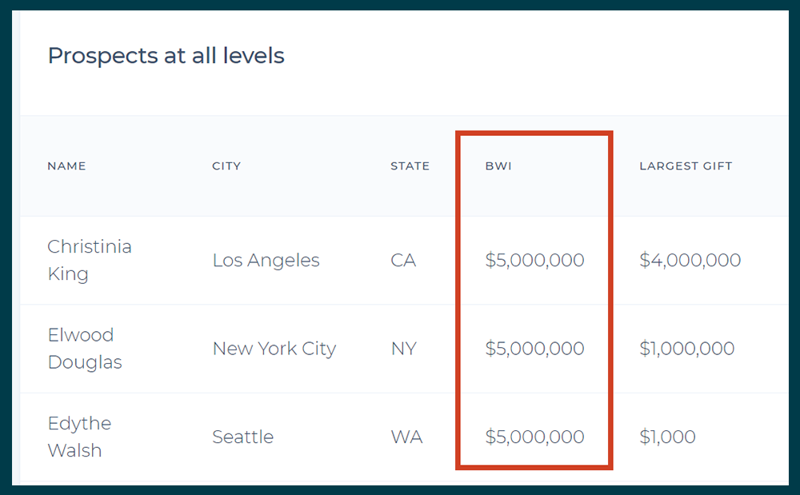Select the Los Angeles city cell
The height and width of the screenshot is (495, 800).
(266, 261)
